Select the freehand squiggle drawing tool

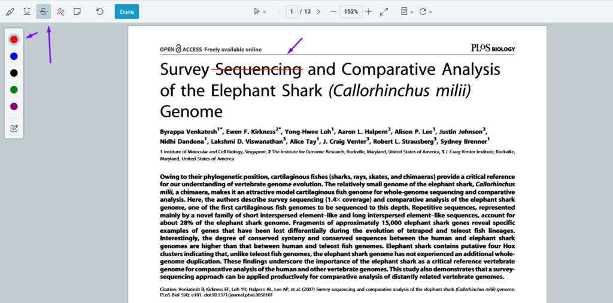[60, 11]
